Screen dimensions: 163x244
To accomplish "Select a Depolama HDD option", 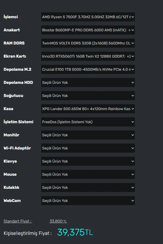I will 88,82.
